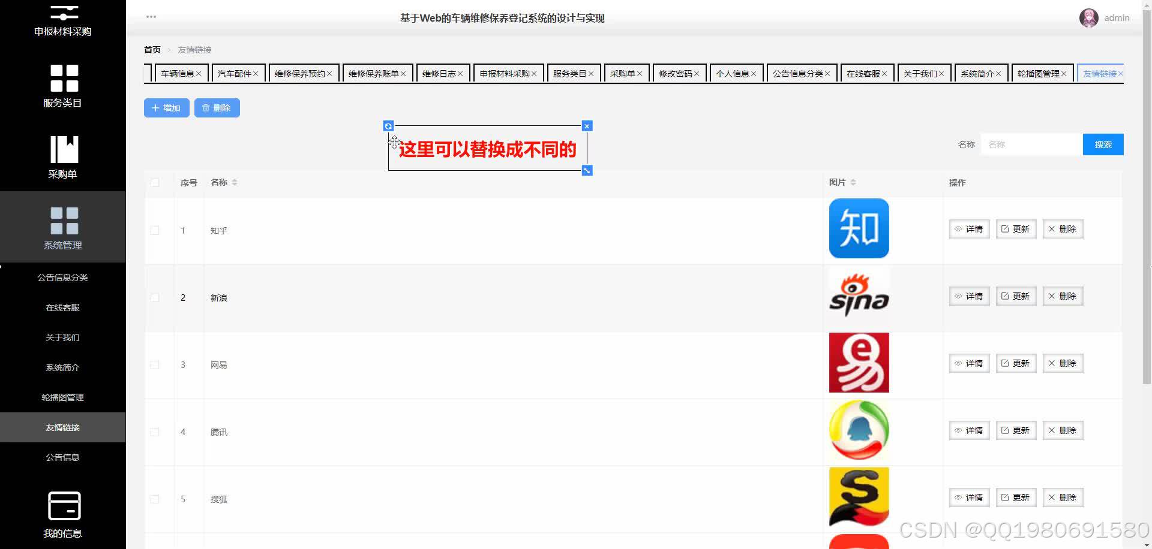Click the 系统管理 grid icon
The width and height of the screenshot is (1152, 549).
click(64, 221)
